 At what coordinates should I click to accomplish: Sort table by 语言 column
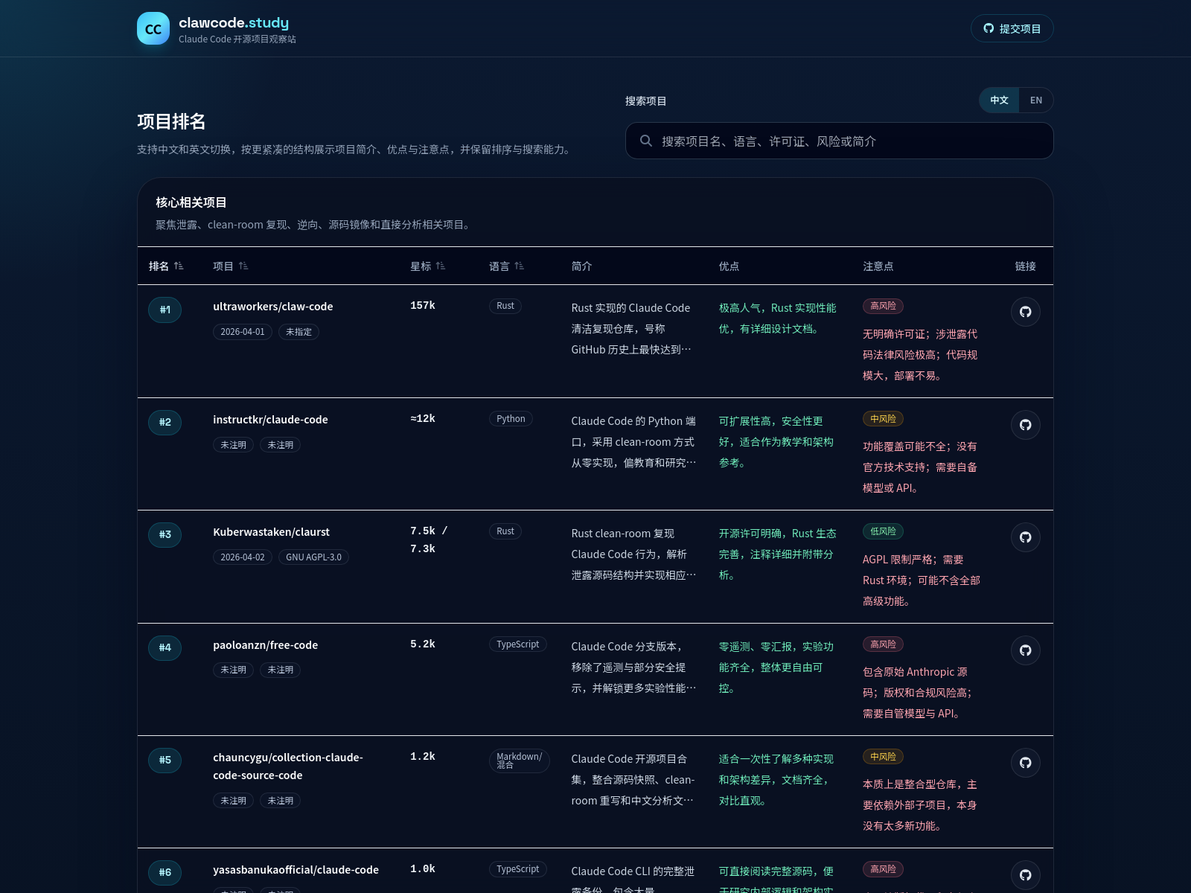(506, 266)
